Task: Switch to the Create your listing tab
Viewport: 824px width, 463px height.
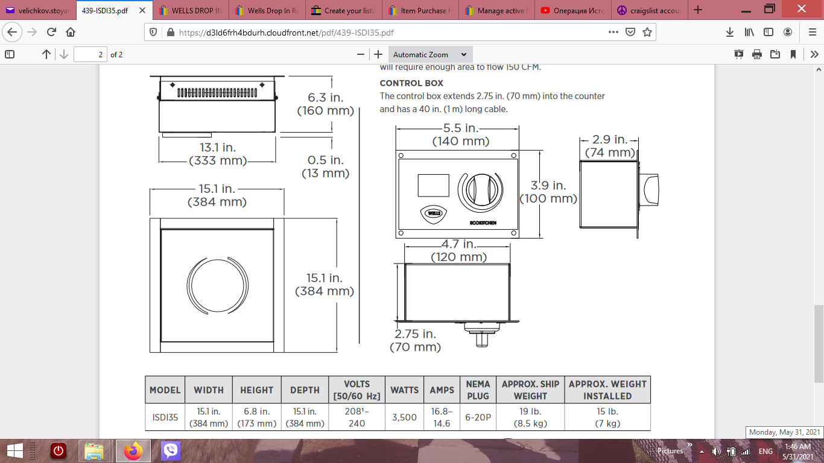Action: click(343, 10)
